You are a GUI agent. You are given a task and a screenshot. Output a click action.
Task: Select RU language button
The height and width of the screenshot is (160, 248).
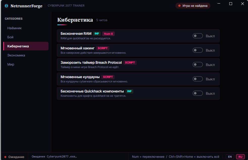(240, 157)
